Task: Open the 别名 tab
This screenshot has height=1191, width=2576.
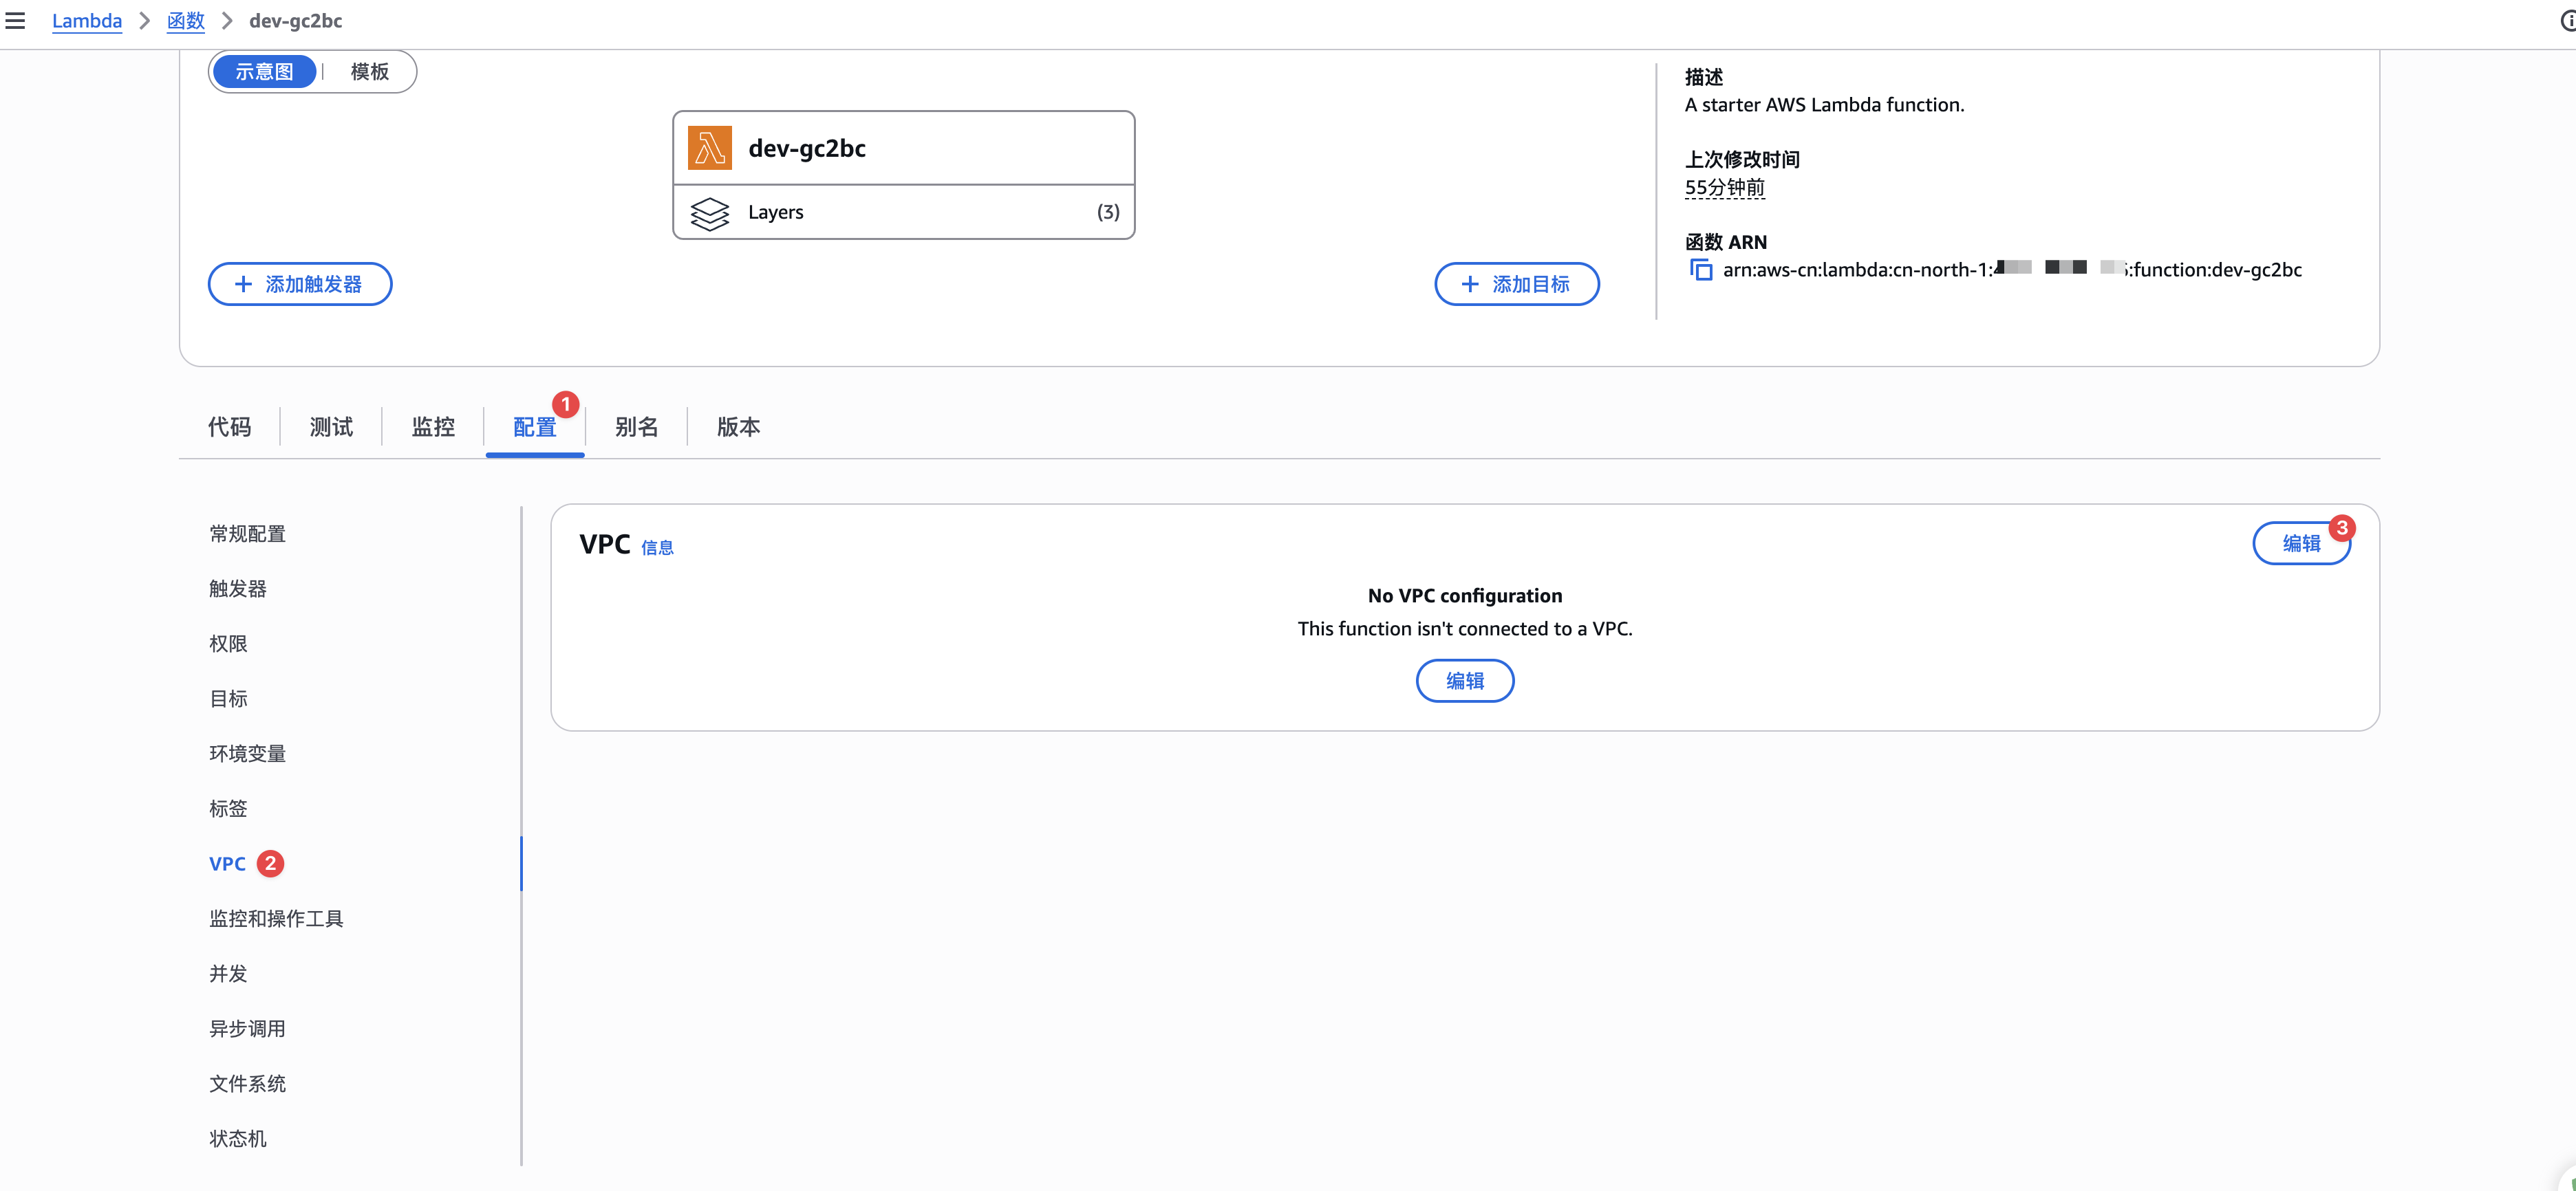Action: pos(636,428)
